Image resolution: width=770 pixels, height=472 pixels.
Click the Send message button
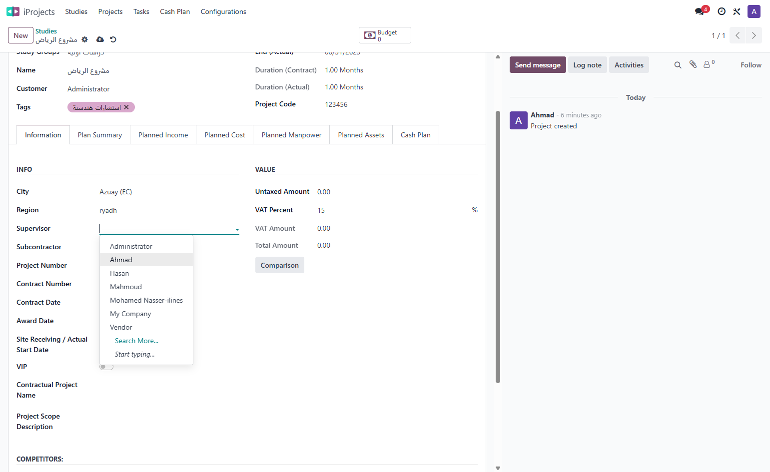click(x=538, y=65)
